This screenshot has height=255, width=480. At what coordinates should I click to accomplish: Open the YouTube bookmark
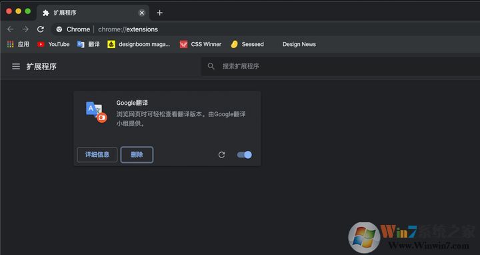click(53, 44)
